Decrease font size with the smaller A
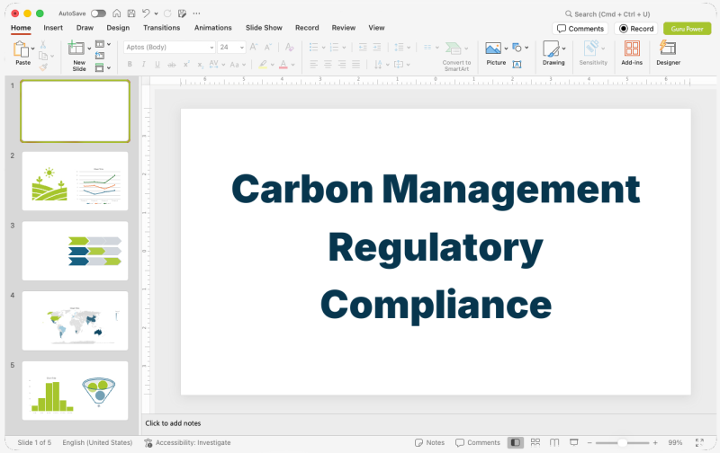The height and width of the screenshot is (453, 720). pyautogui.click(x=268, y=47)
